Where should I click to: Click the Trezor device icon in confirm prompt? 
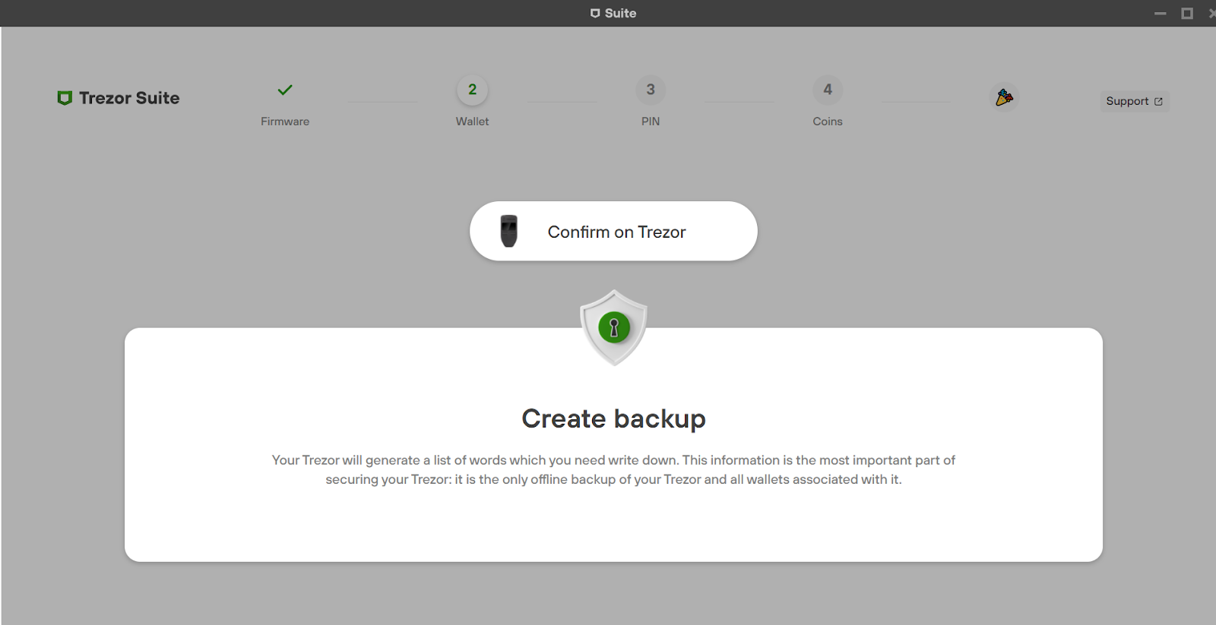coord(508,231)
